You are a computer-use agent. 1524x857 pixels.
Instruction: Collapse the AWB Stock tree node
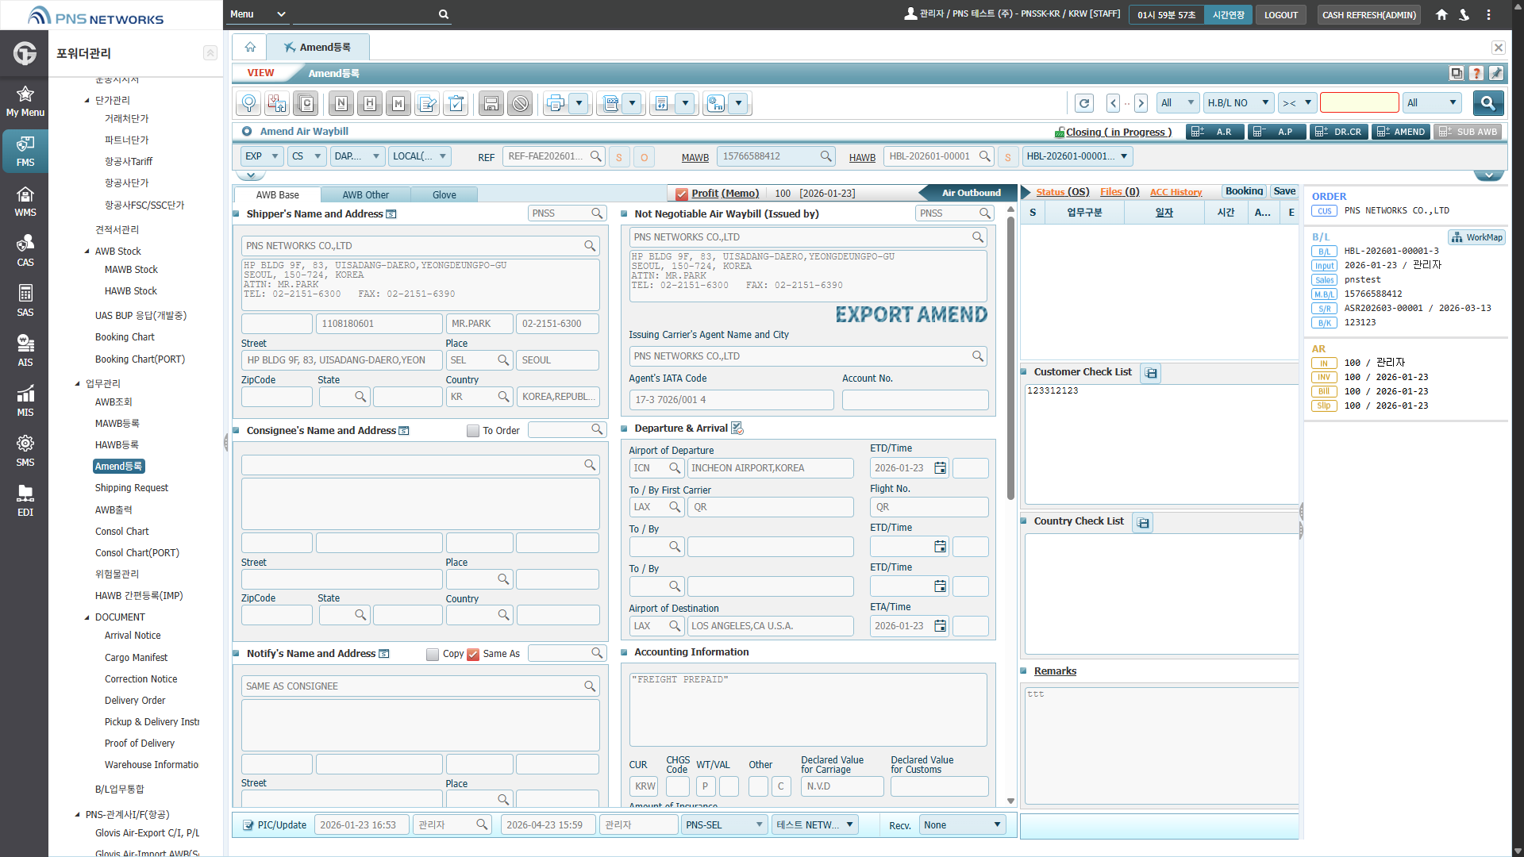click(87, 252)
